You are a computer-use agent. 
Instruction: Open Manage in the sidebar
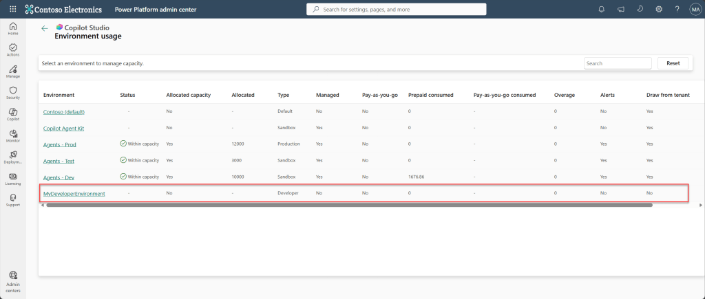click(x=13, y=71)
